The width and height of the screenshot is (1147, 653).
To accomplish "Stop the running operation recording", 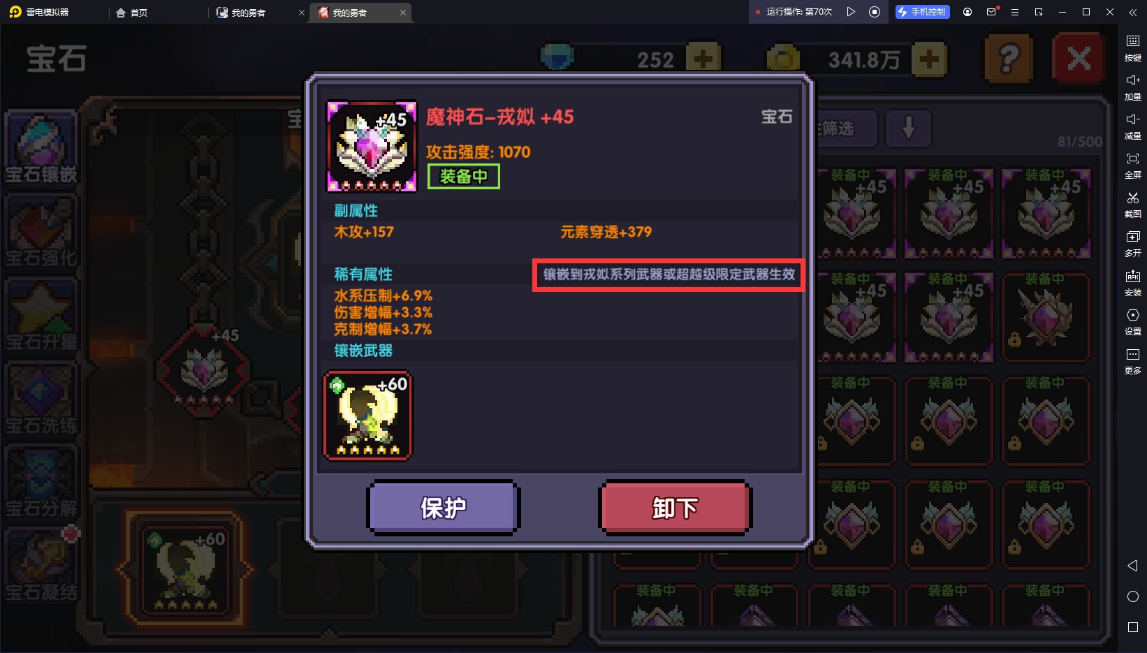I will click(x=875, y=12).
